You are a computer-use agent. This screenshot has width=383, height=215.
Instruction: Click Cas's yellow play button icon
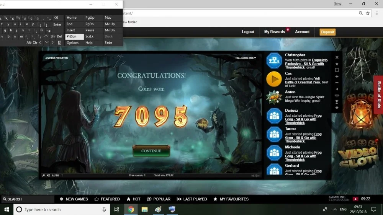pyautogui.click(x=274, y=79)
